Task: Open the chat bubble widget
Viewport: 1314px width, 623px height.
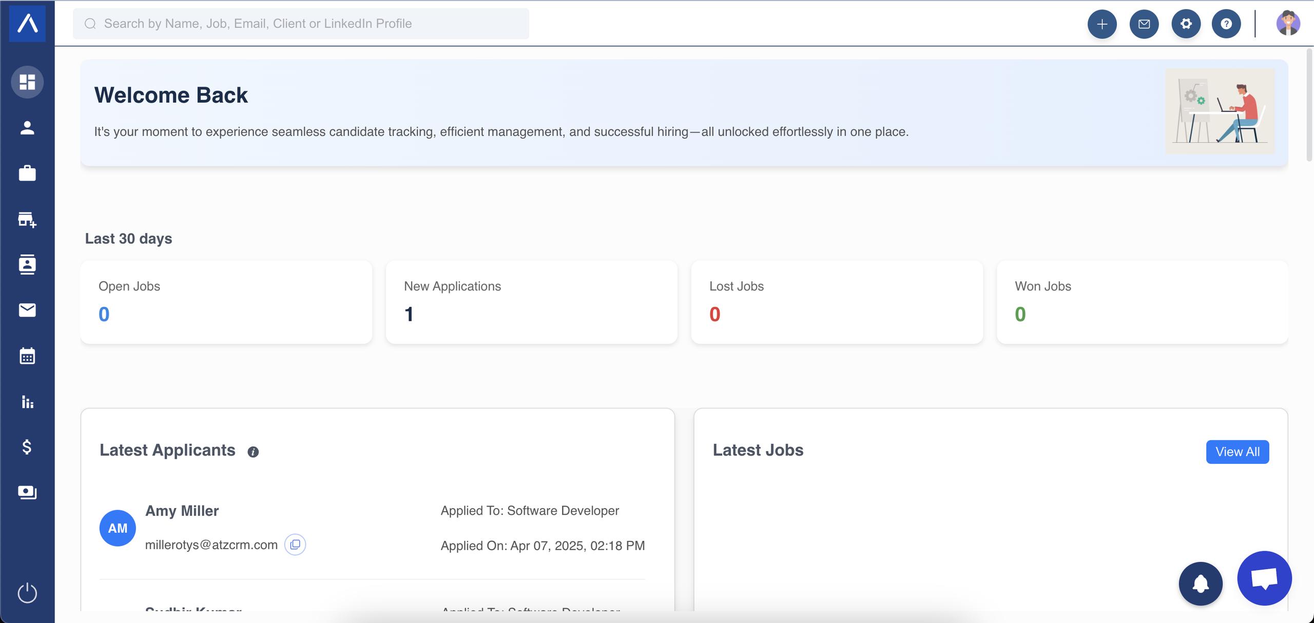Action: pyautogui.click(x=1264, y=578)
